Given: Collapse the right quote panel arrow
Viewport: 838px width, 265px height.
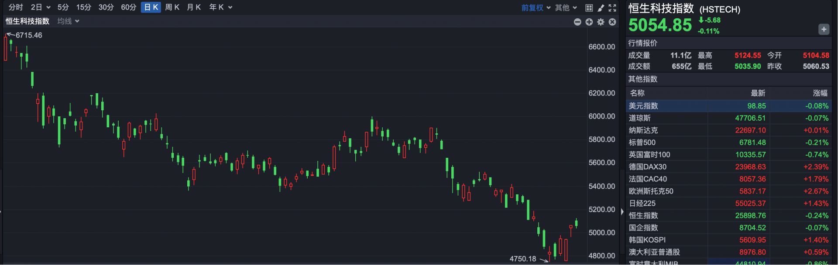Looking at the screenshot, I should 622,211.
